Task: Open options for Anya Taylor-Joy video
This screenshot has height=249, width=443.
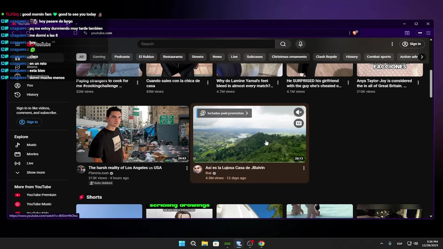Action: coord(418,83)
